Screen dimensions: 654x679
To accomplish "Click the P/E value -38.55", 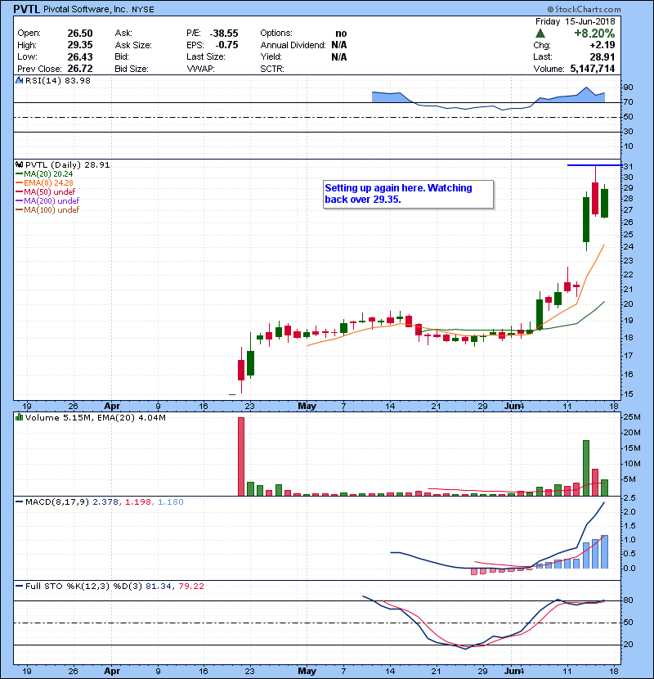I will click(224, 34).
